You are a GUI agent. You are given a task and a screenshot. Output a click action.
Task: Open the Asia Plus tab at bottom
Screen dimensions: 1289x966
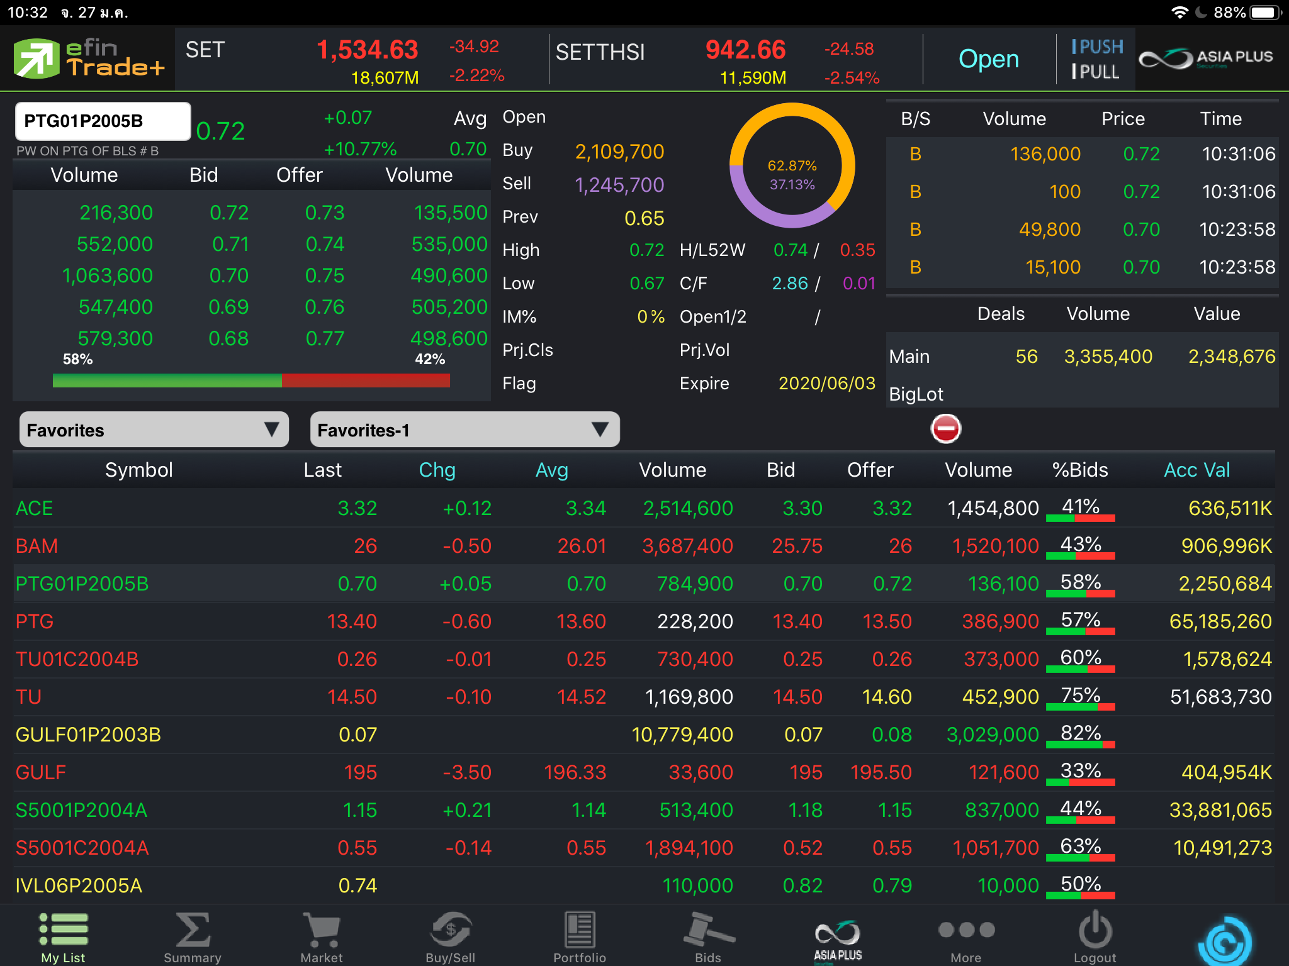(837, 936)
